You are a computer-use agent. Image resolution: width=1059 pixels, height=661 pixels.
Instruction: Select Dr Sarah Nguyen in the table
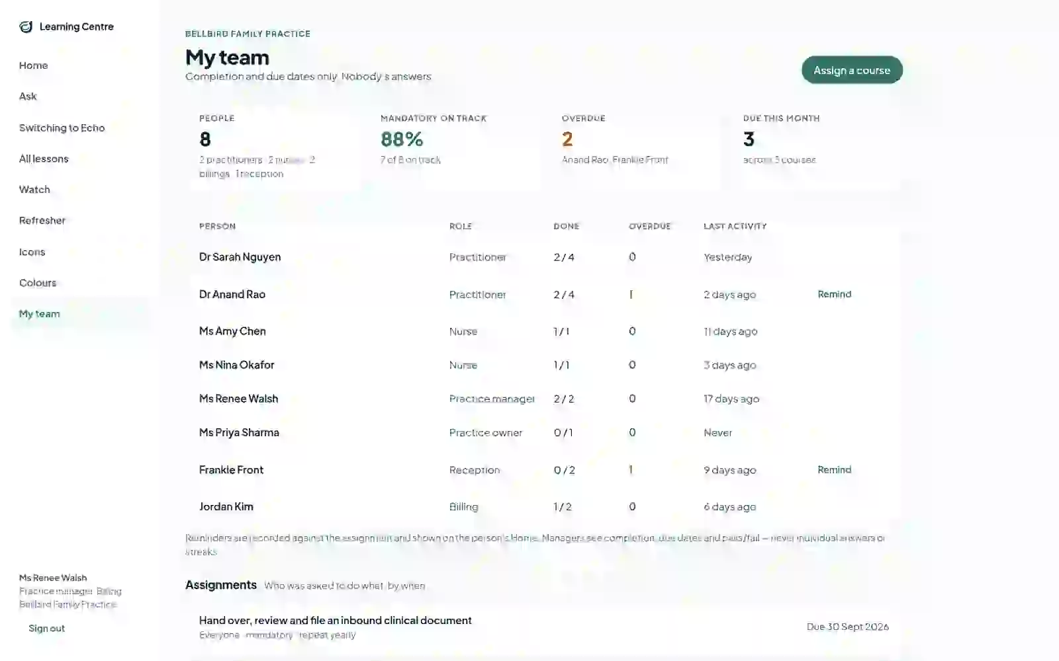240,257
